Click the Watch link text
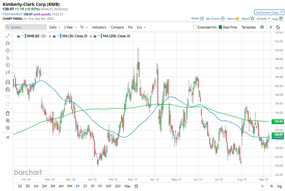 246,19
